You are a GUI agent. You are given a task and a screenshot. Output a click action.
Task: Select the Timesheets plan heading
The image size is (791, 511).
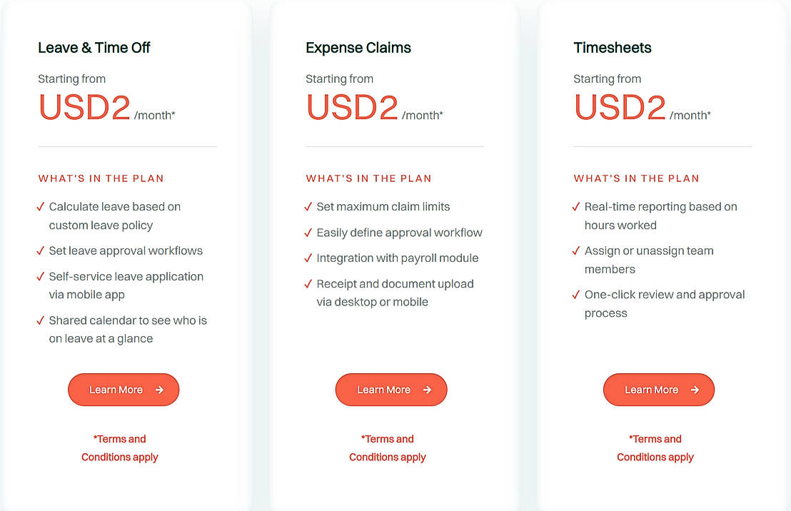(x=613, y=48)
